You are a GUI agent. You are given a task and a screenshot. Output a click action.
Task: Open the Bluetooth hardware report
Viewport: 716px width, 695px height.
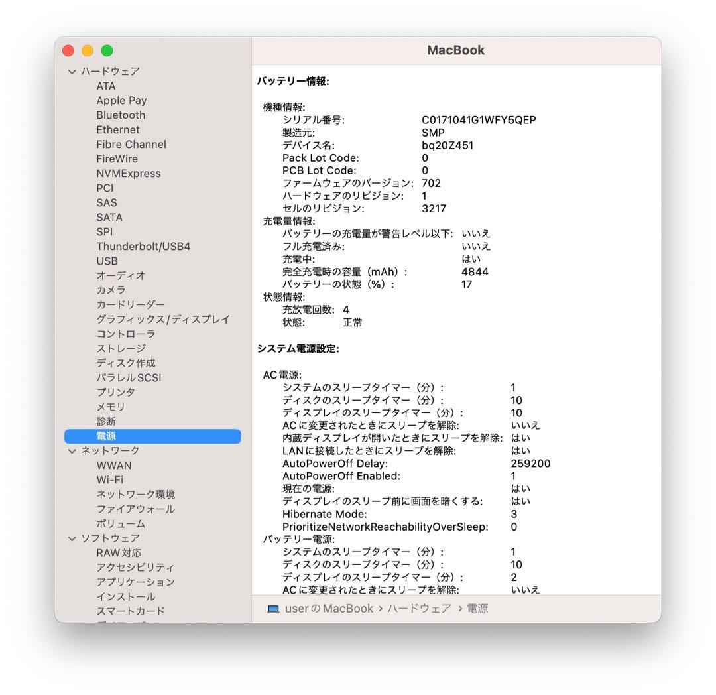coord(121,115)
